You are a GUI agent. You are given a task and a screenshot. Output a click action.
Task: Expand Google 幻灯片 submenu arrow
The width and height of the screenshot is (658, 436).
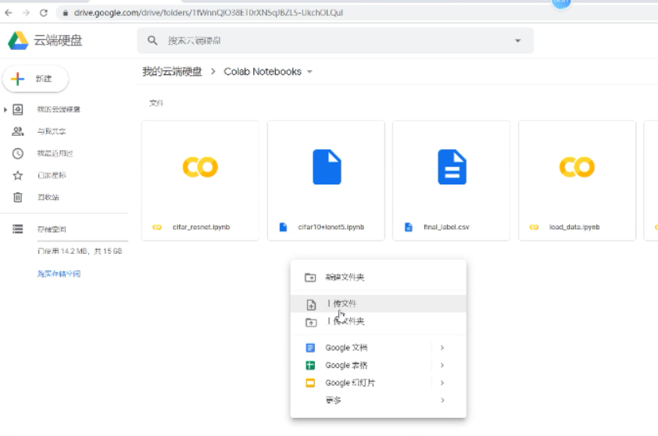[442, 383]
